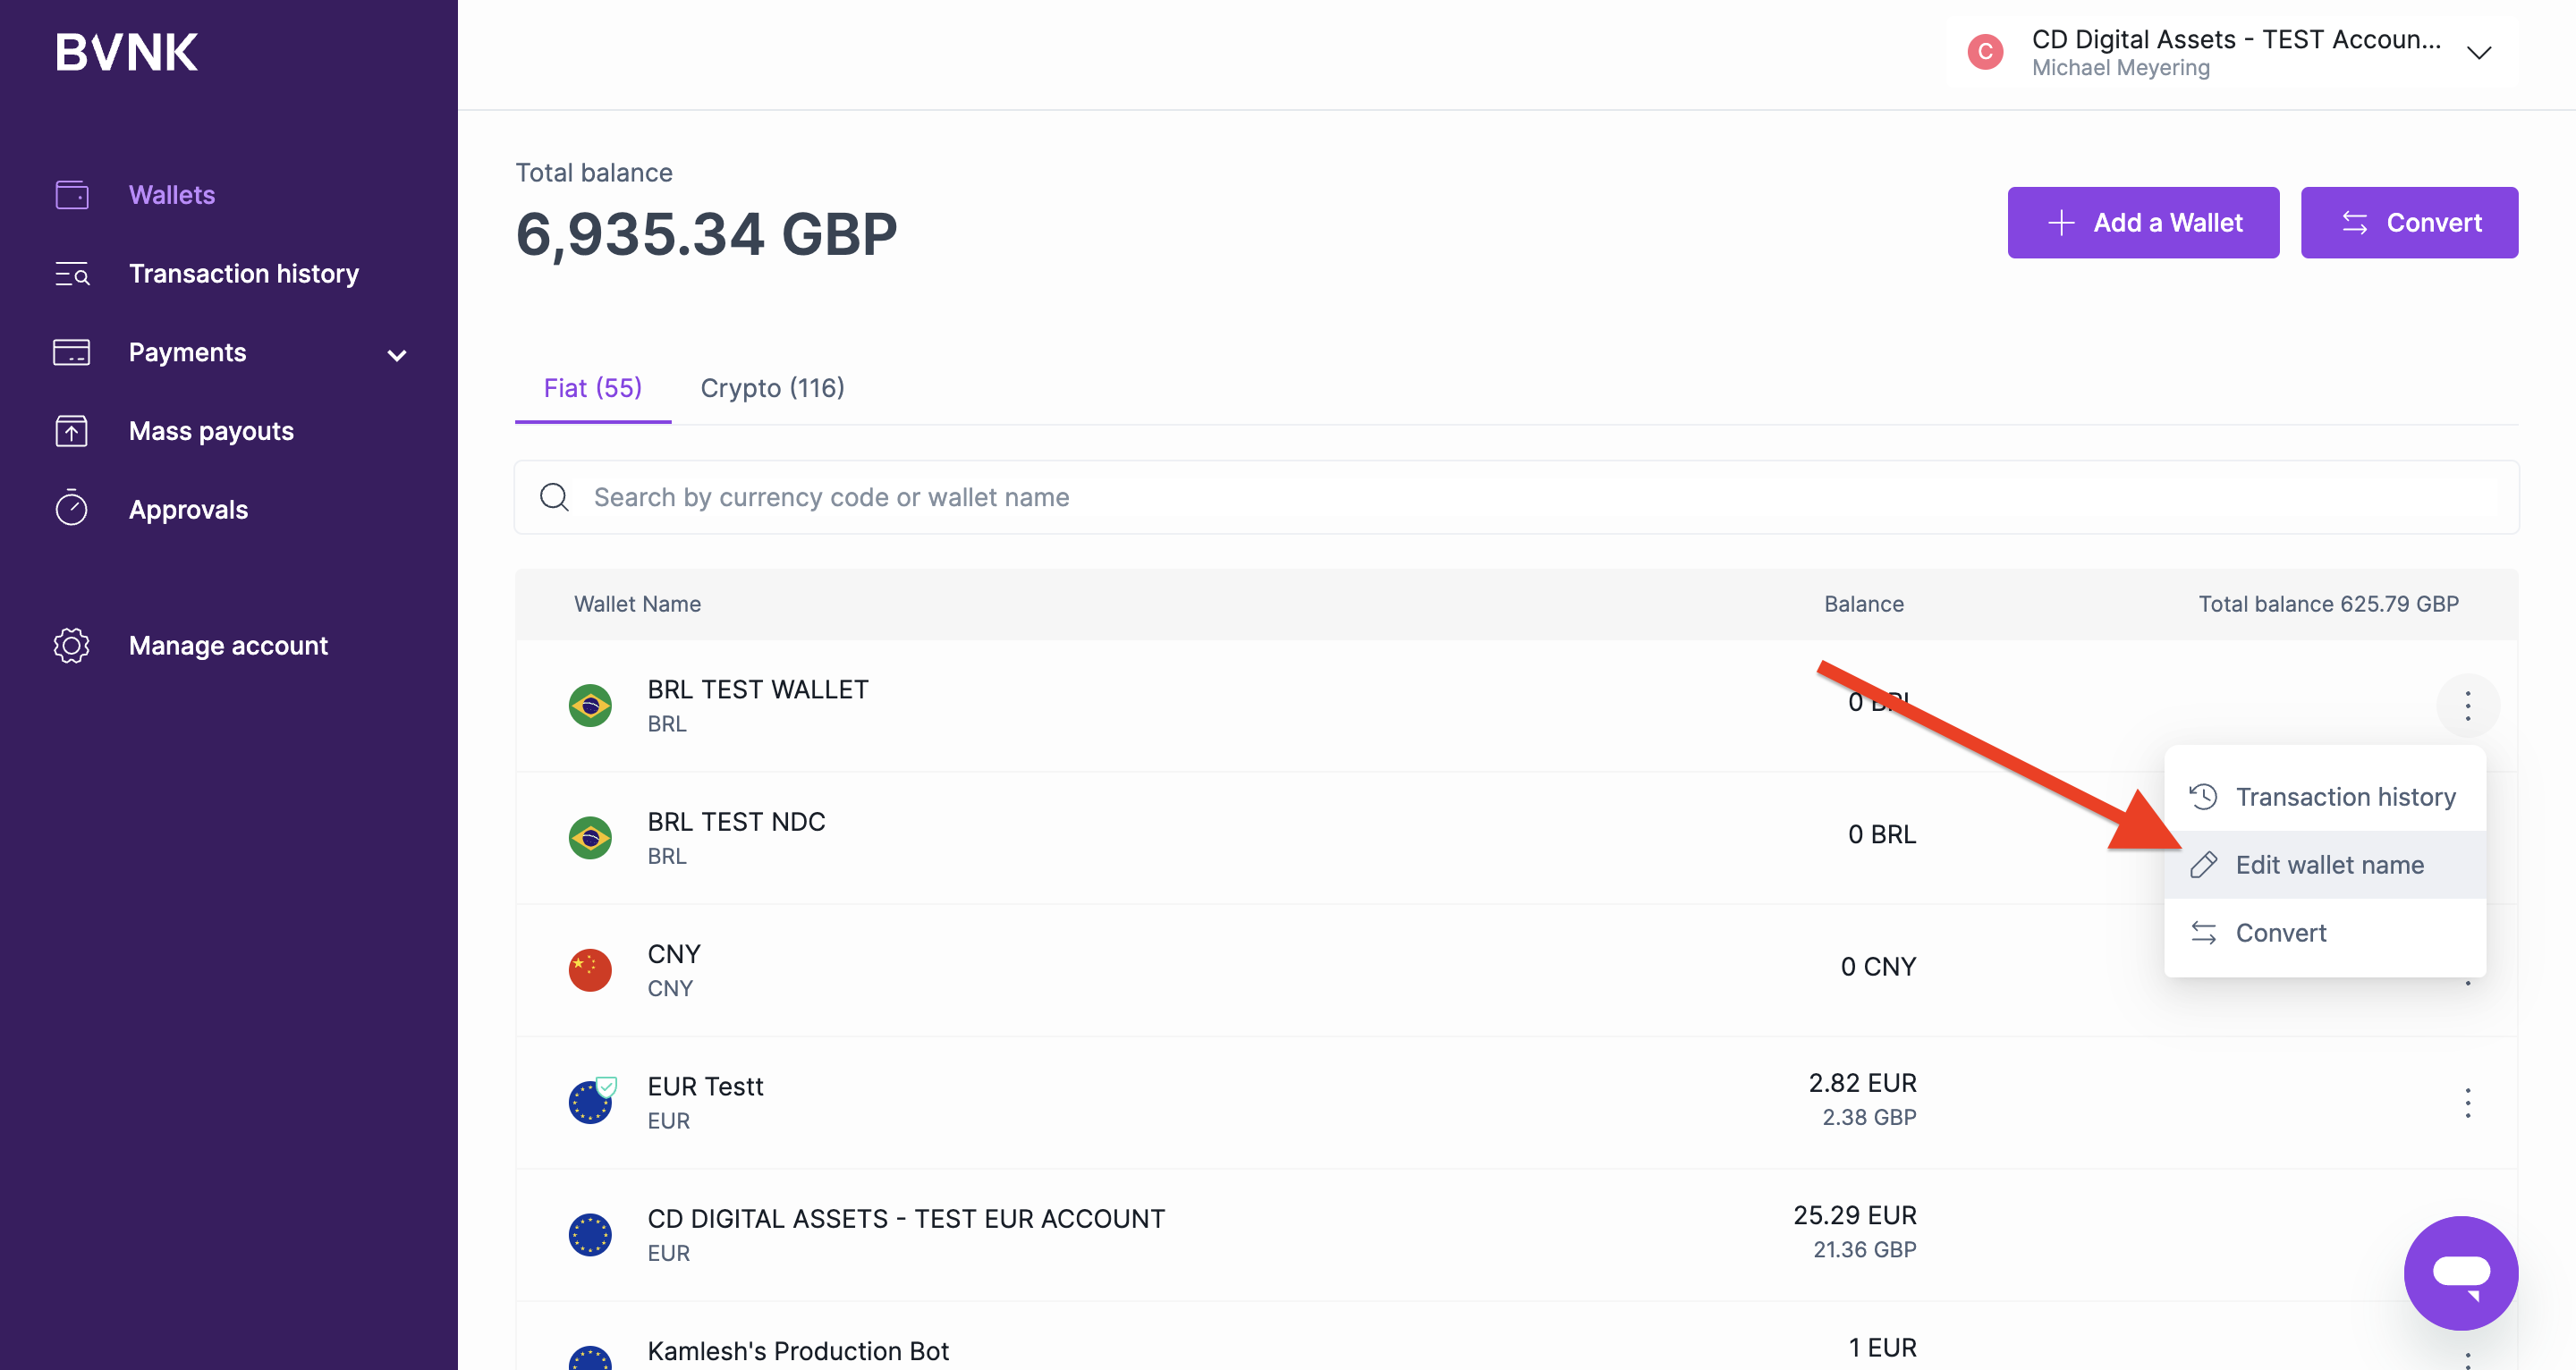Open the account switcher dropdown arrow
The height and width of the screenshot is (1370, 2576).
coord(2478,53)
